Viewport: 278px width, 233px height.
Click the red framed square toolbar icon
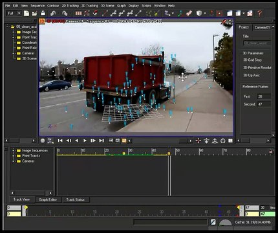coord(220,14)
